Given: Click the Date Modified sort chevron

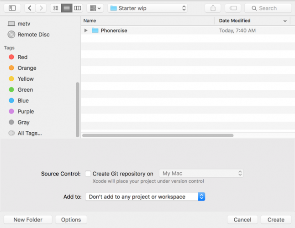Looking at the screenshot, I should point(285,21).
